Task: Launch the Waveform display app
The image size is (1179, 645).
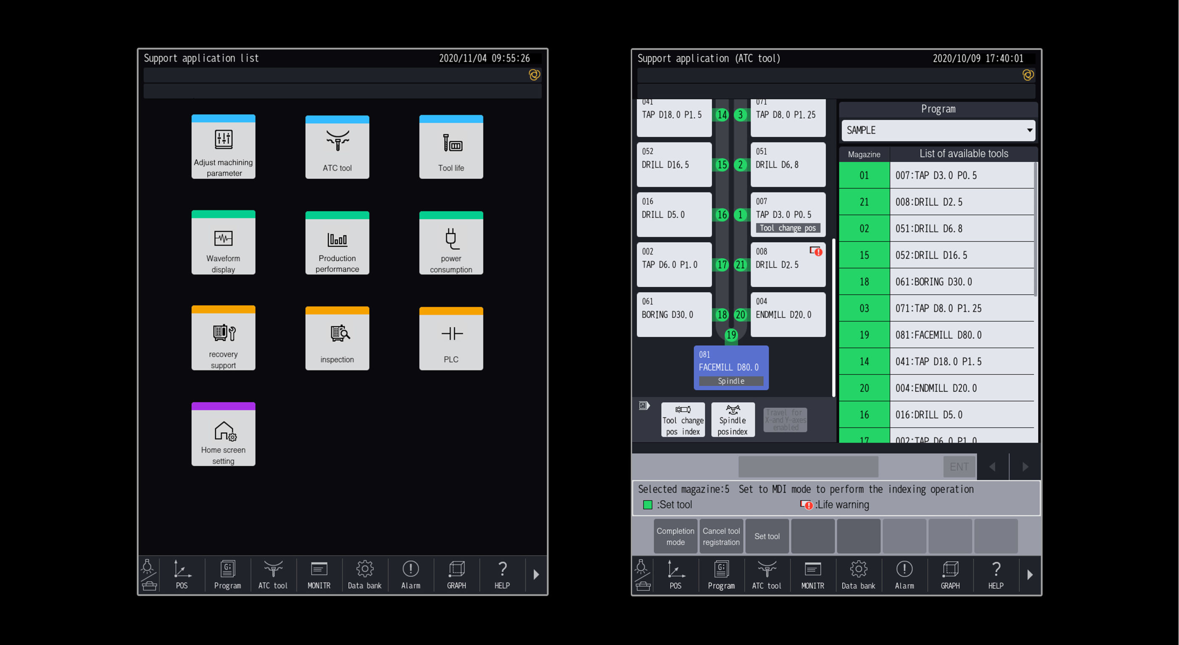Action: (x=223, y=242)
